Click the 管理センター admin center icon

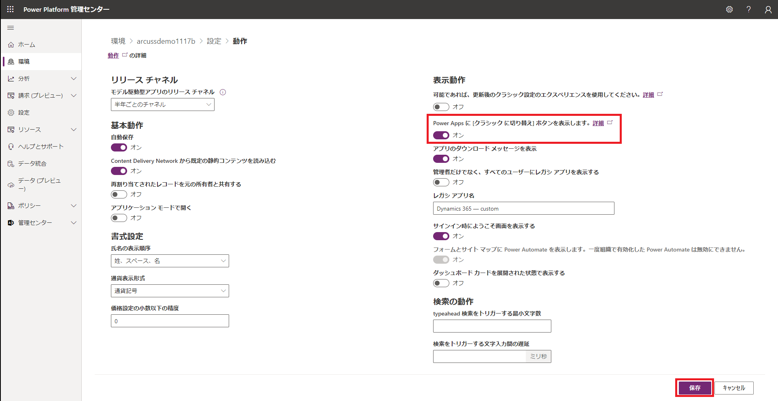coord(11,223)
